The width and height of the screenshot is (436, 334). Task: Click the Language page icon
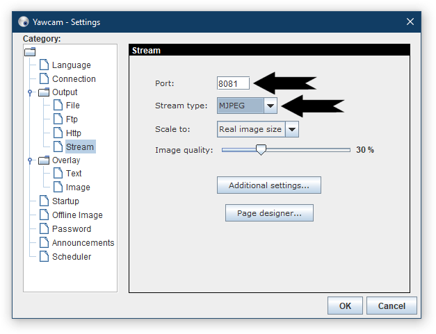point(44,65)
